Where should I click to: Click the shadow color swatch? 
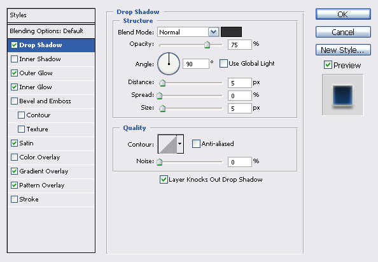[x=231, y=32]
